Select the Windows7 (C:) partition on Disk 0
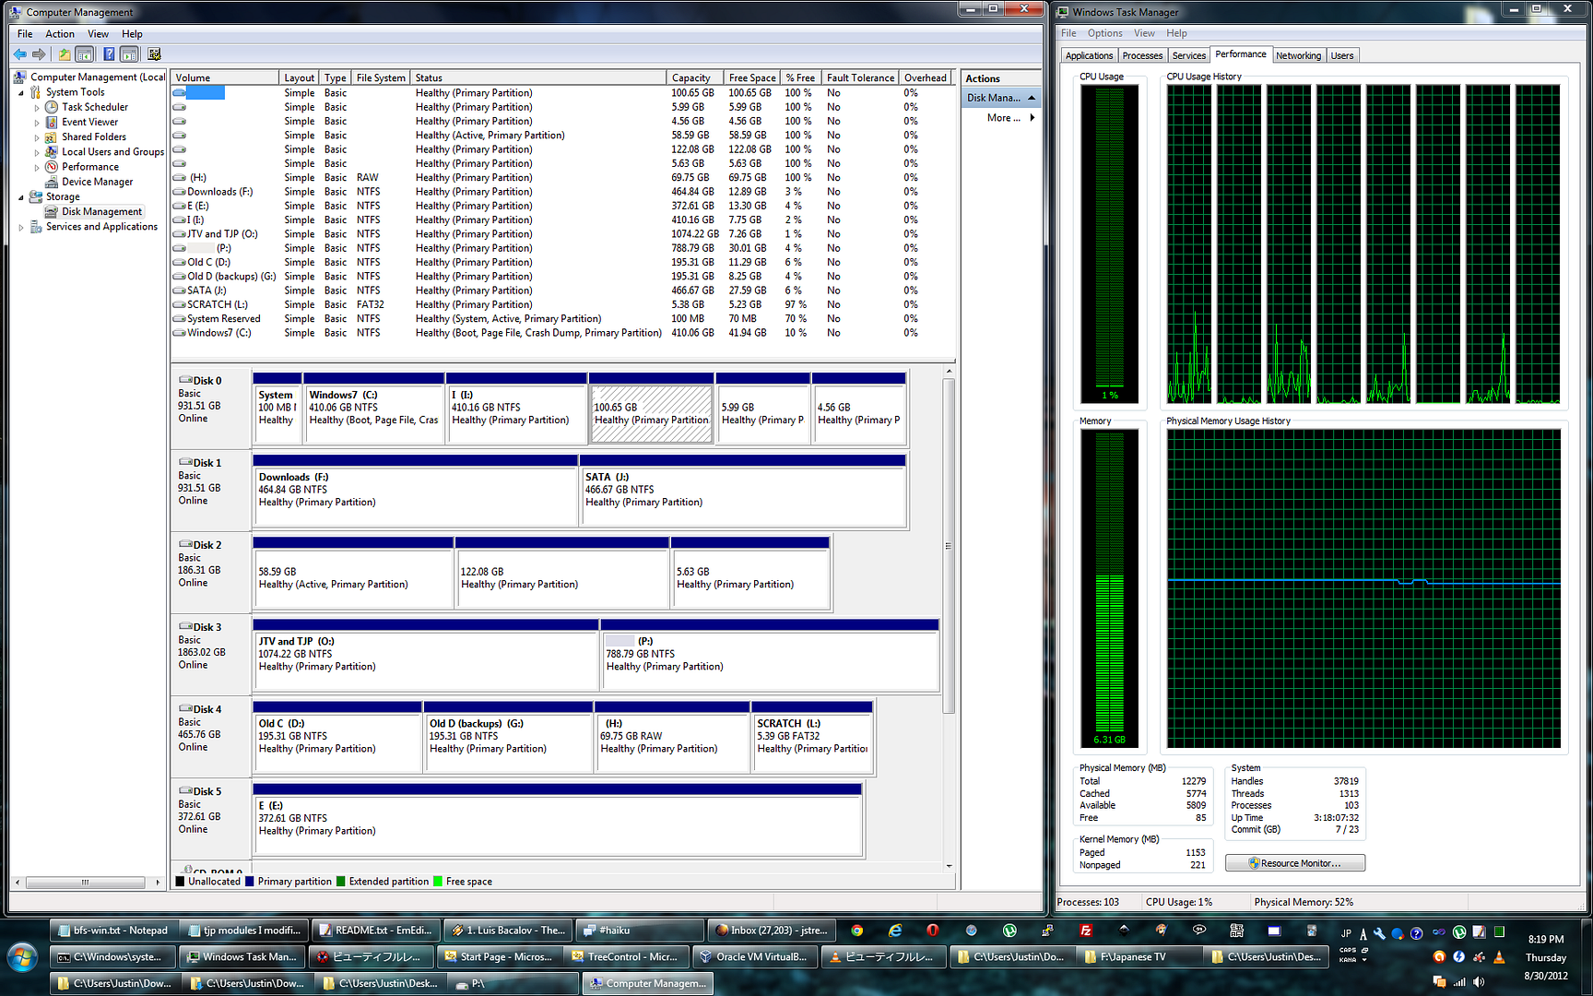Image resolution: width=1593 pixels, height=996 pixels. click(x=373, y=408)
